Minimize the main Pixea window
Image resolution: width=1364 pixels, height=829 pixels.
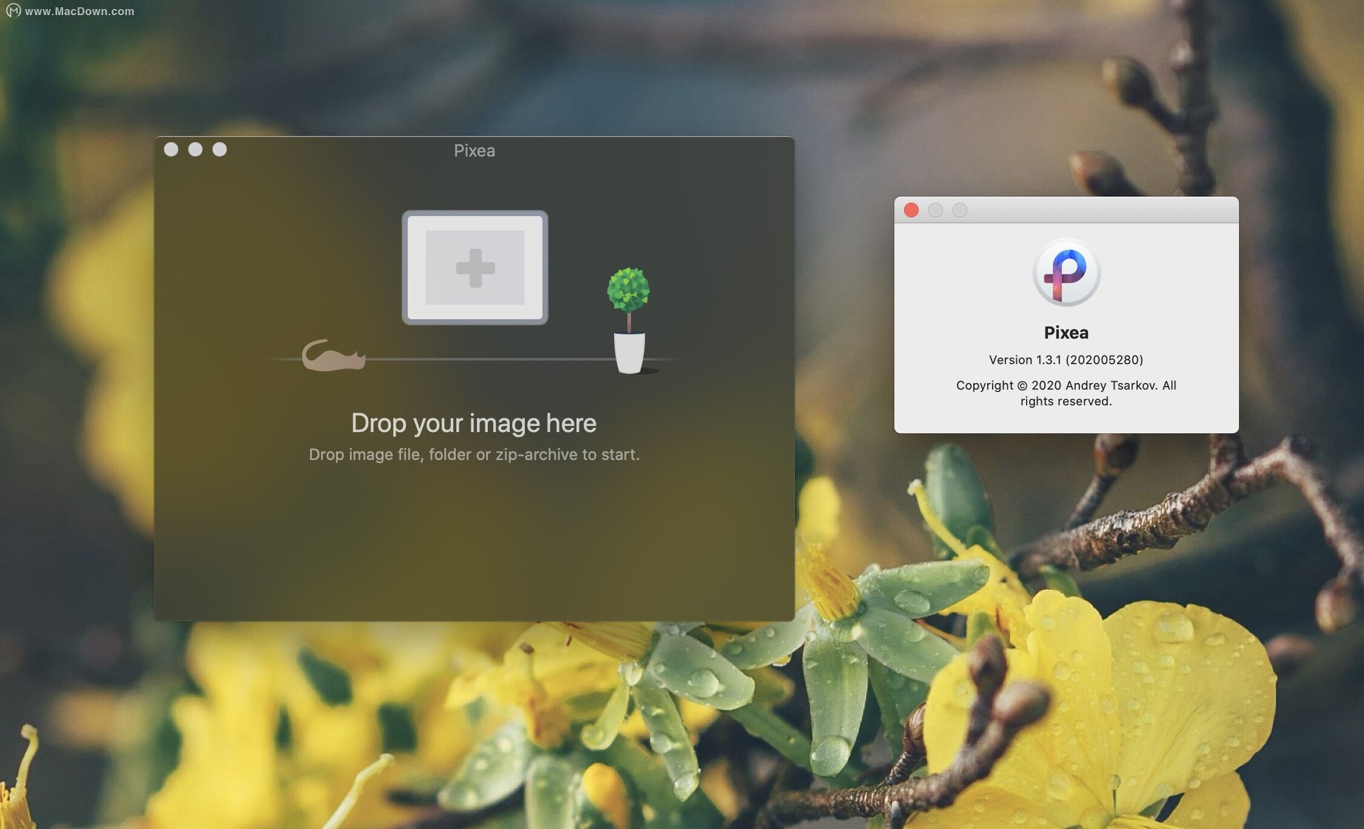195,149
